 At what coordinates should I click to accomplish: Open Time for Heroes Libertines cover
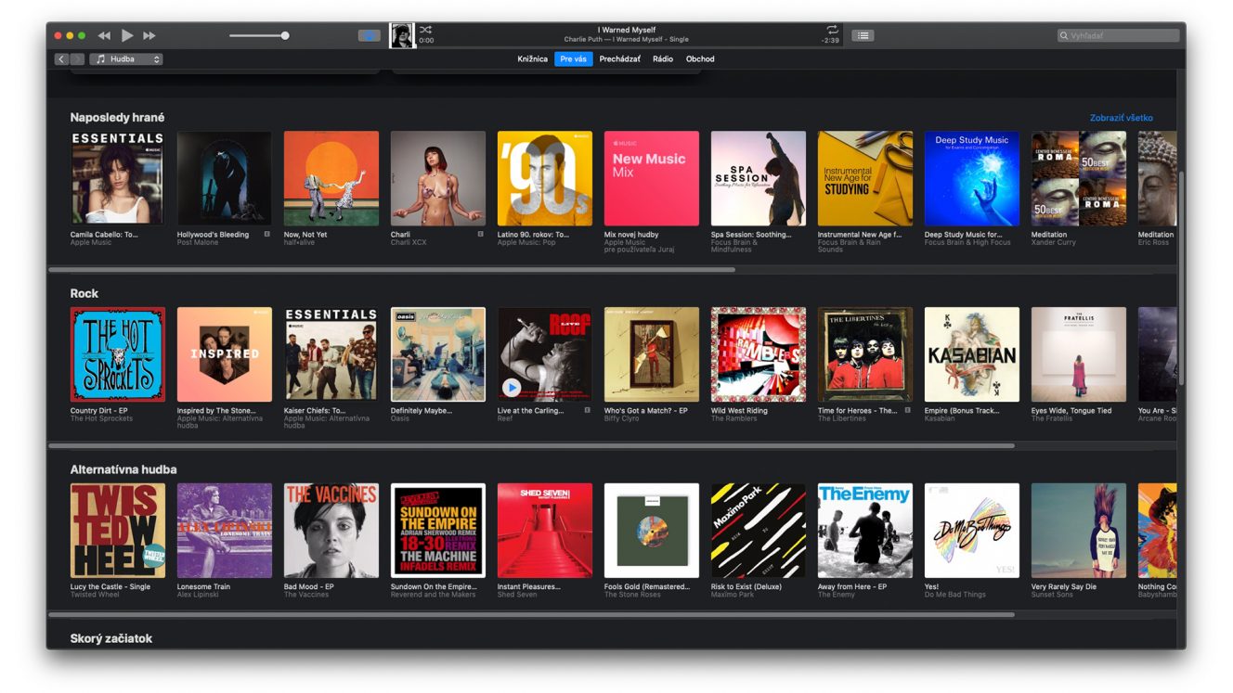865,354
